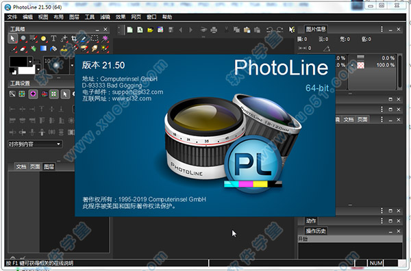Collapse the 工具箱 toolbox panel
411x271 pixels.
(97, 29)
